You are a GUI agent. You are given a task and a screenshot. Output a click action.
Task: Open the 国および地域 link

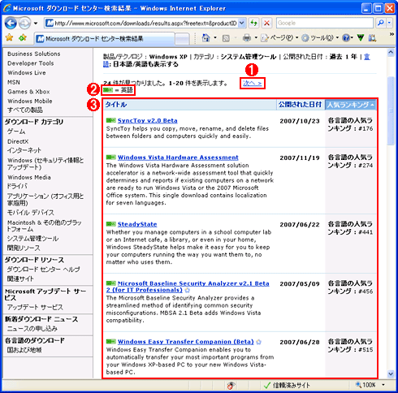tap(24, 350)
